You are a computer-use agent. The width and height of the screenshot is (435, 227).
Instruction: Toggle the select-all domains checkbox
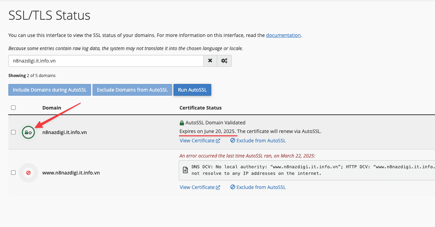pos(13,108)
